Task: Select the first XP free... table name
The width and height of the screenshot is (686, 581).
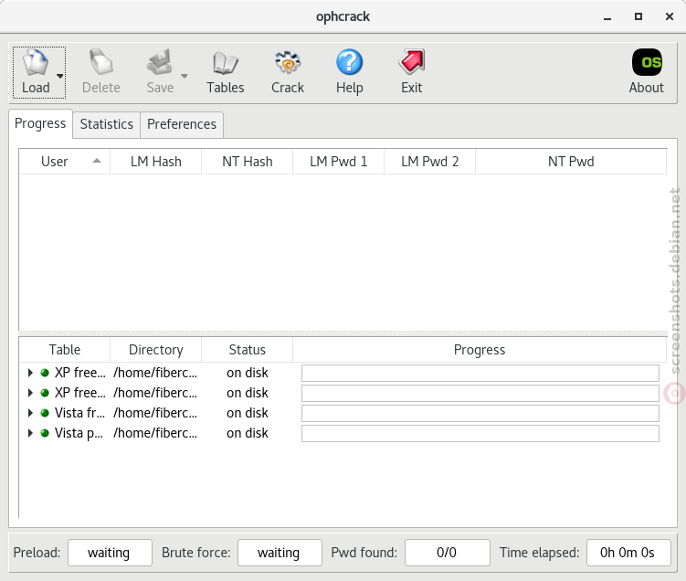Action: click(80, 373)
